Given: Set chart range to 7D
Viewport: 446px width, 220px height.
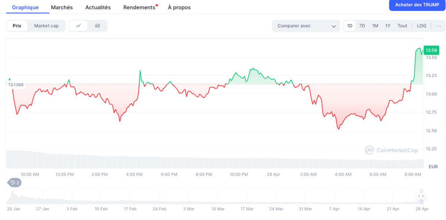Looking at the screenshot, I should pyautogui.click(x=362, y=26).
